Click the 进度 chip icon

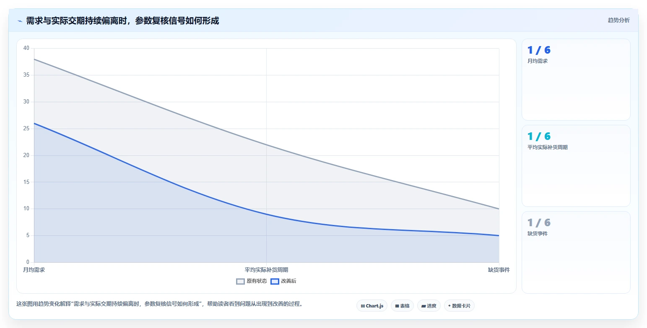point(424,306)
